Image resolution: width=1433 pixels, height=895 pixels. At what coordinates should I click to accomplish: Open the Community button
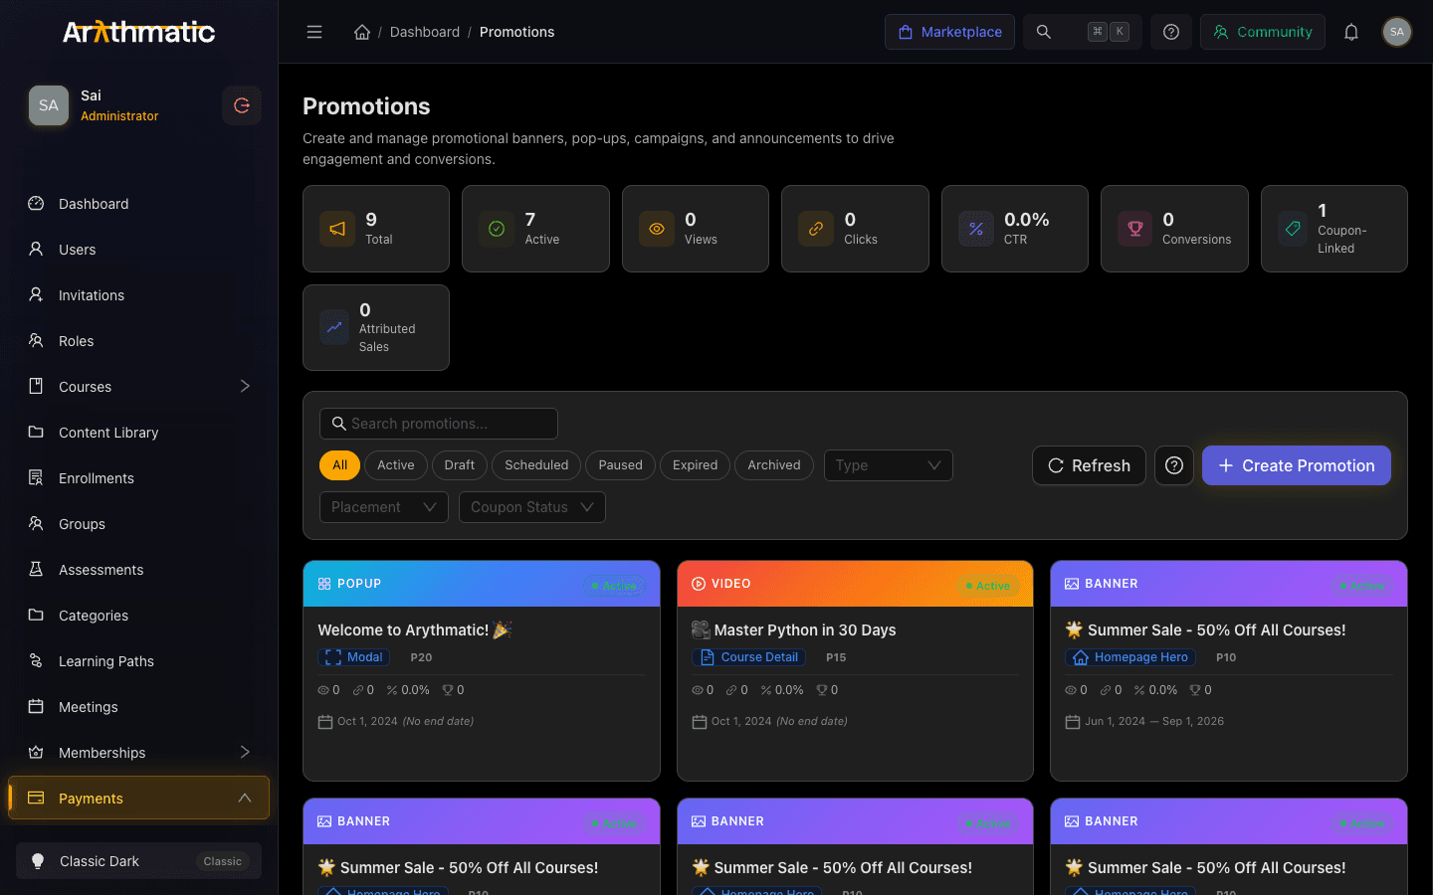(x=1263, y=32)
